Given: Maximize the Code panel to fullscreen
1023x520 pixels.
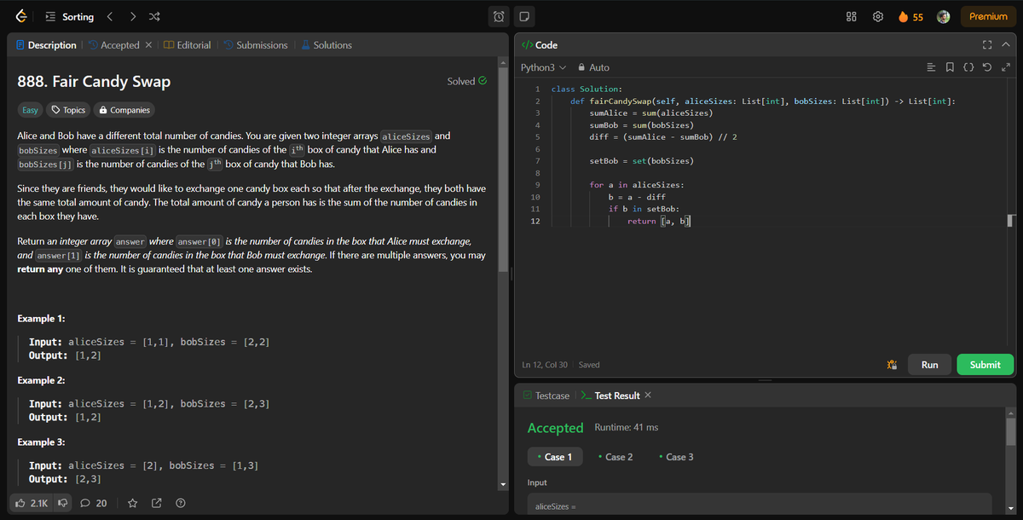Looking at the screenshot, I should [987, 44].
